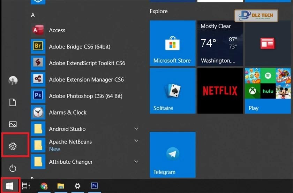The image size is (293, 193).
Task: Click the Telegram tile
Action: click(172, 155)
